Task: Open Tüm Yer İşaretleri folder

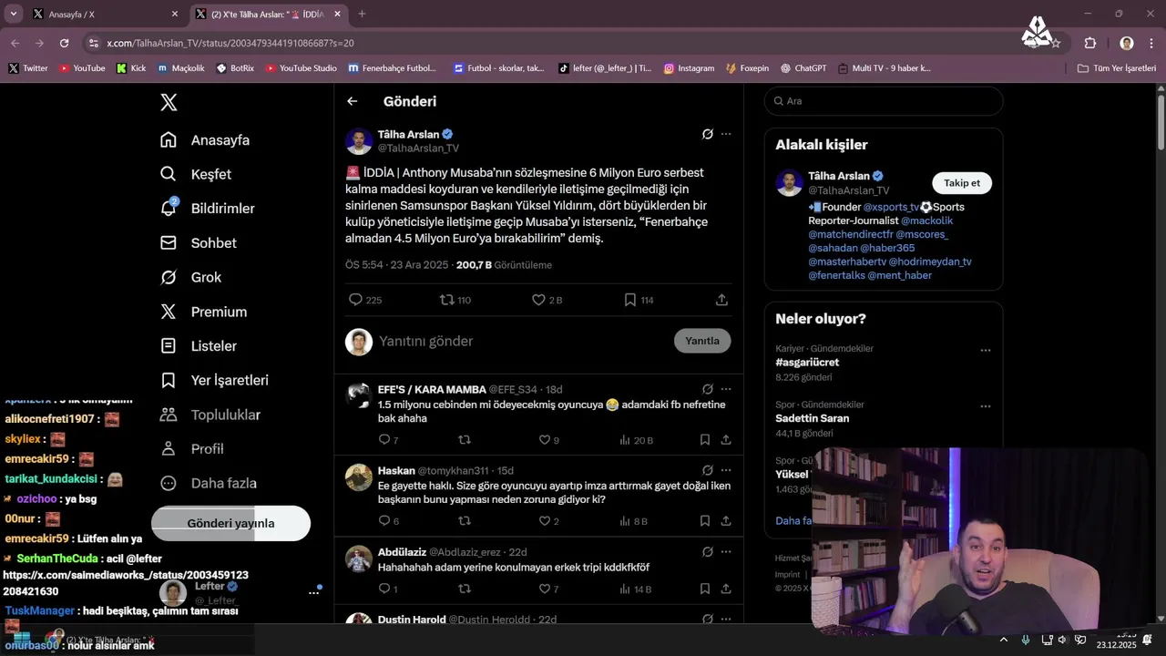Action: (x=1116, y=68)
